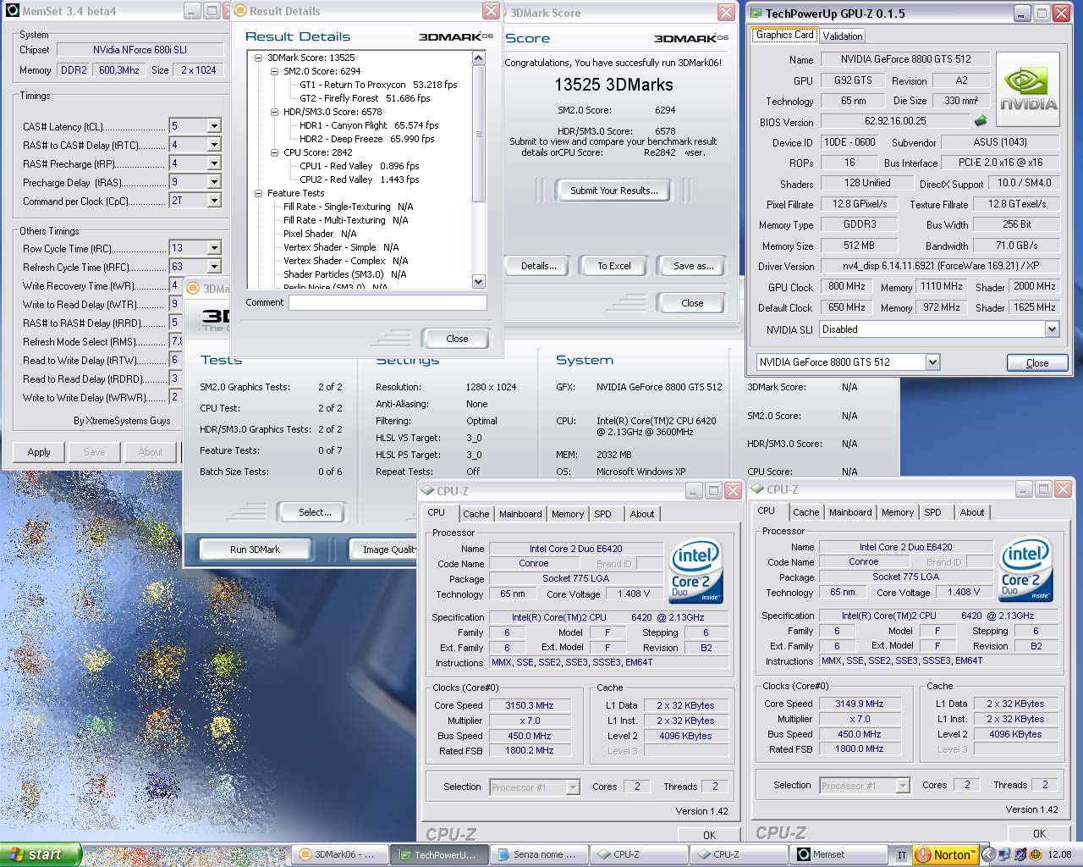Switch to TechPowerUp taskbar item
Image resolution: width=1083 pixels, height=867 pixels.
pos(440,854)
